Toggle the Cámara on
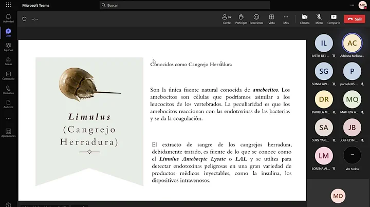370x207 pixels. (305, 19)
